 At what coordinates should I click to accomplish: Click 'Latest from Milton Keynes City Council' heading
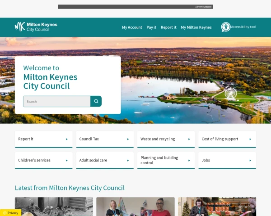(x=70, y=188)
